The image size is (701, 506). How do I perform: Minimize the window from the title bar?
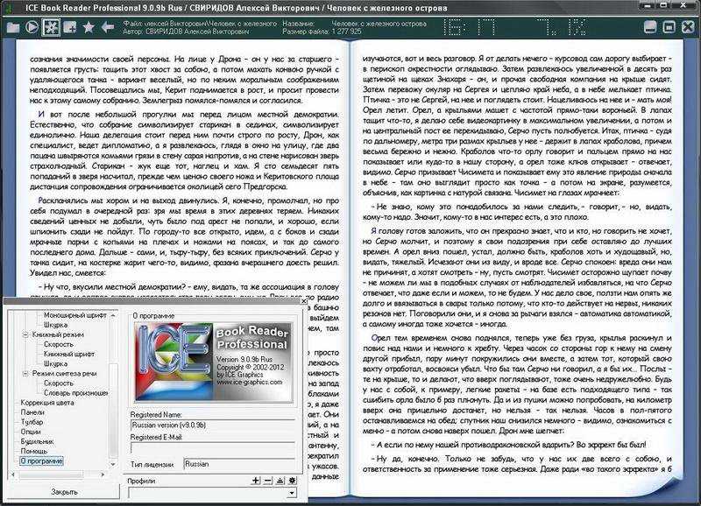click(647, 6)
